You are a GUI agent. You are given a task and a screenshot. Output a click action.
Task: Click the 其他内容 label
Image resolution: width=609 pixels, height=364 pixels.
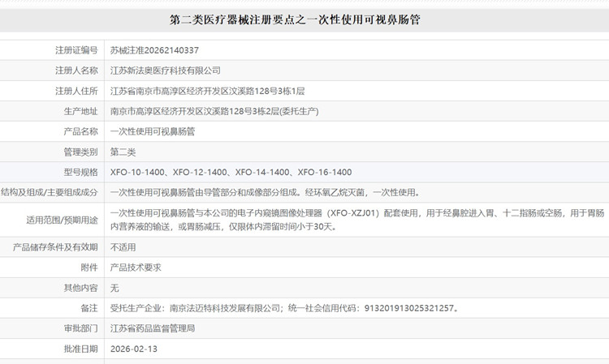tap(80, 288)
